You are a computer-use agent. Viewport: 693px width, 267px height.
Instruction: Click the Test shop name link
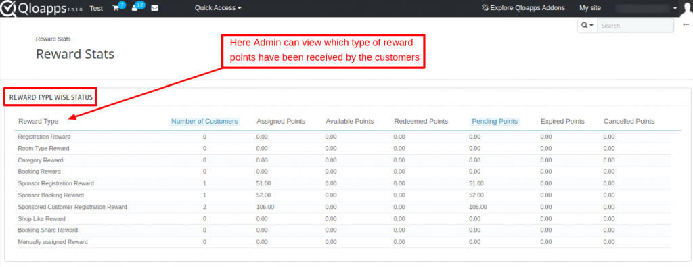[x=96, y=8]
